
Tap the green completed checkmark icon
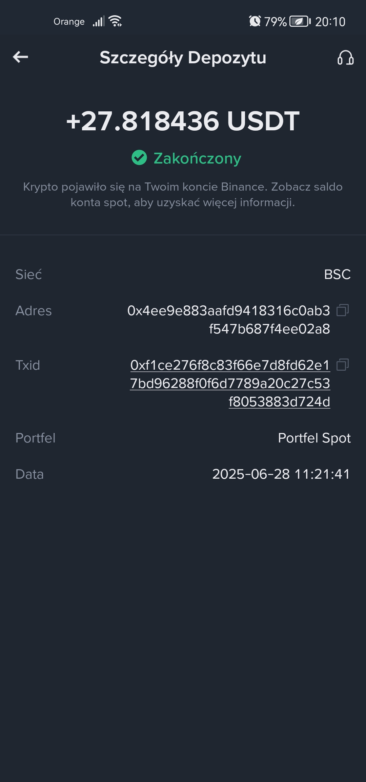(x=139, y=157)
